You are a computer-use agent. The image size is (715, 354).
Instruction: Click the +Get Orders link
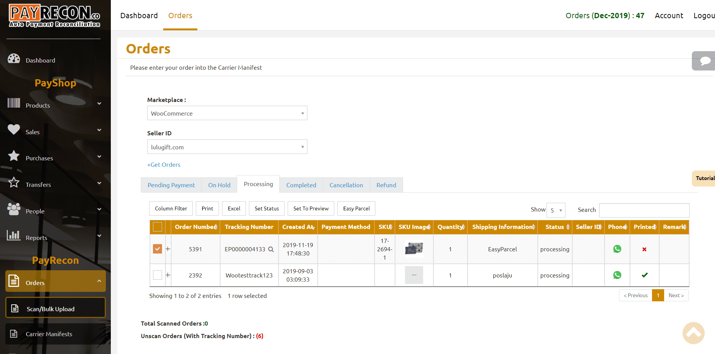coord(164,164)
